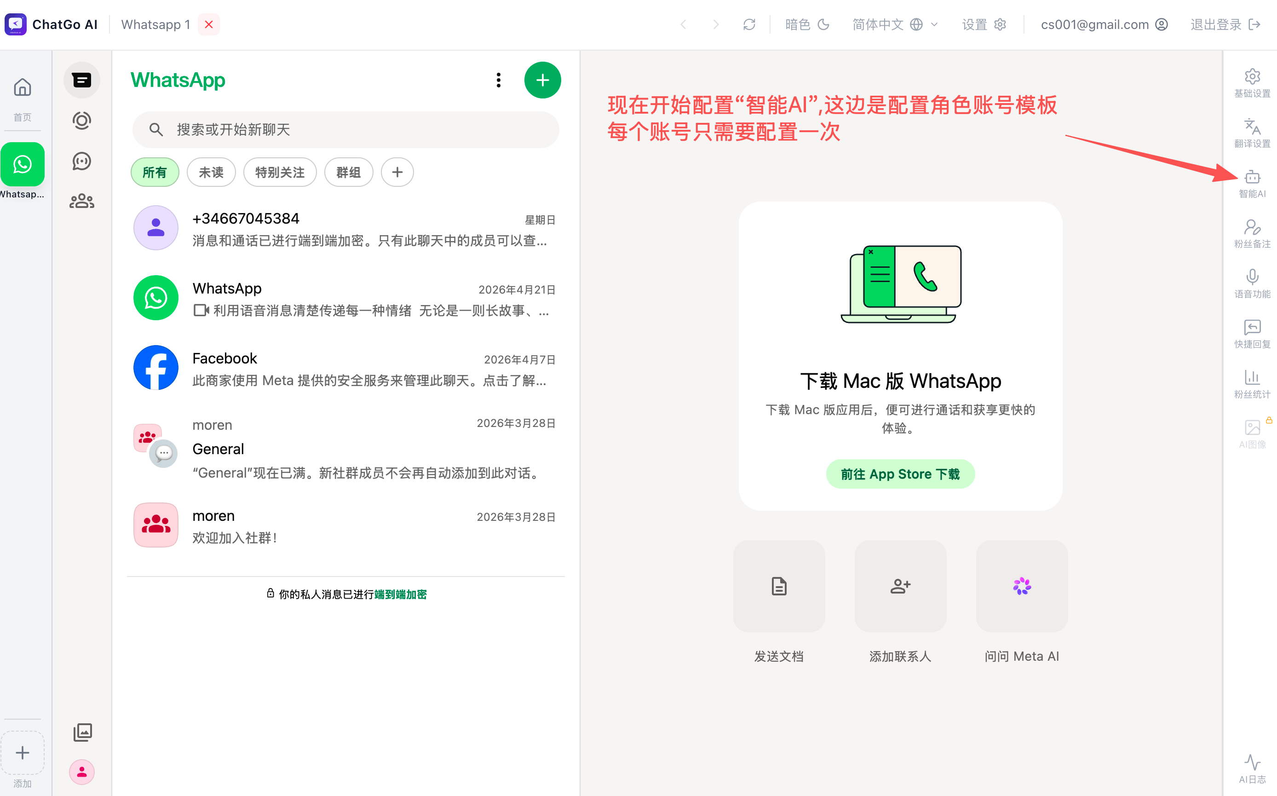Click the 添加 plus button at bottom left

[22, 753]
